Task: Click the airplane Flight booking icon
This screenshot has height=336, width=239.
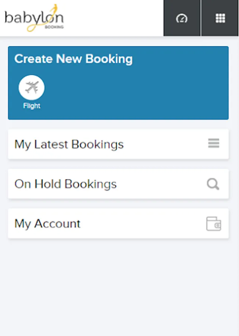Action: click(x=32, y=88)
